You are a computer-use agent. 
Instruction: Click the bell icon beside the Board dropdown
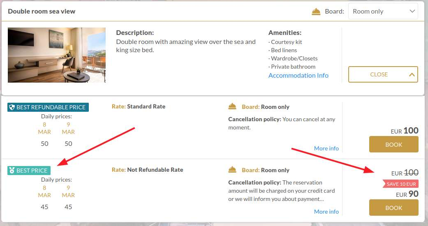[316, 12]
